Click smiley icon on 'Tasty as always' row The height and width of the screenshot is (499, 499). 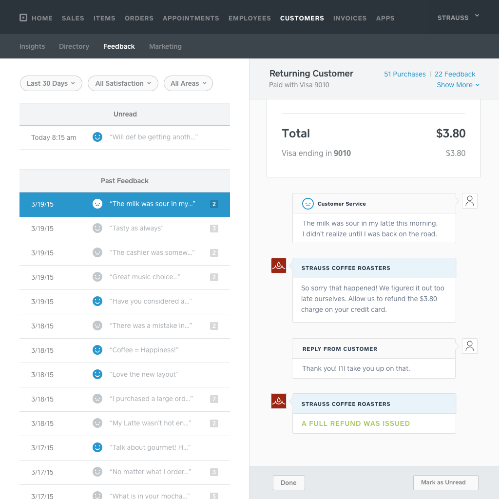coord(97,228)
